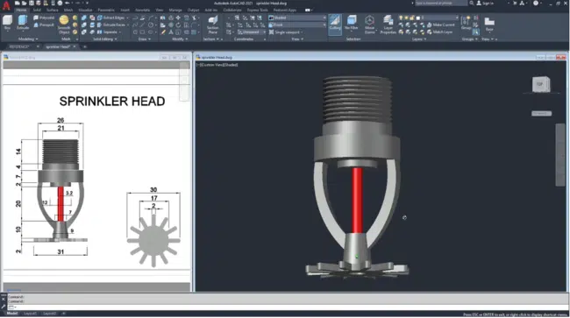
Task: Toggle layer on/off lightbulb icon
Action: (x=401, y=18)
